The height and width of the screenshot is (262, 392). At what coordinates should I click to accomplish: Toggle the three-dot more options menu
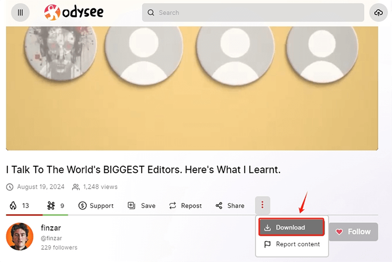(263, 205)
